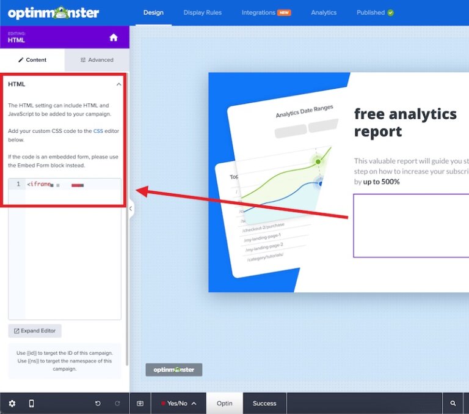Collapse the HTML section chevron
This screenshot has height=414, width=469.
coord(118,84)
